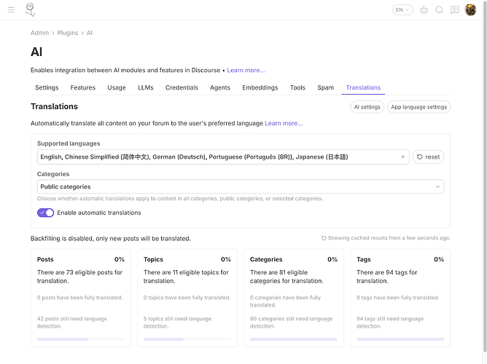Click 'Backfilling is disabled' notice text
Image resolution: width=487 pixels, height=364 pixels.
pos(111,239)
